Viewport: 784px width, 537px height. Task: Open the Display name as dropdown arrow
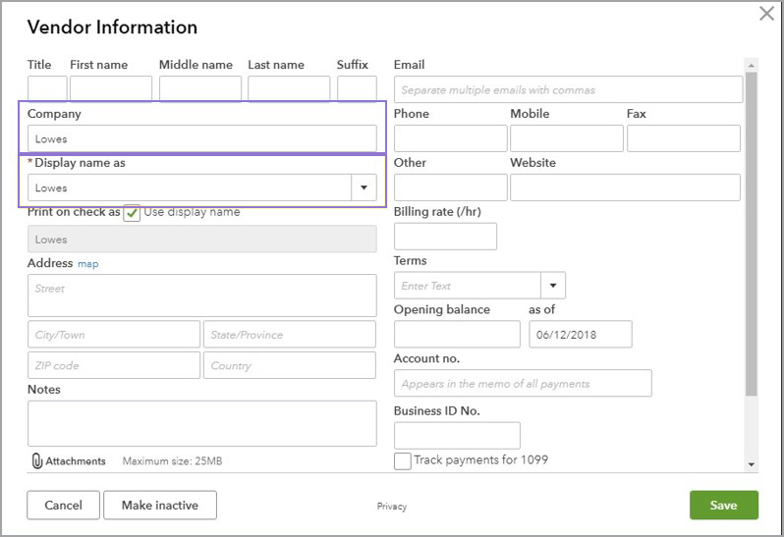point(364,188)
